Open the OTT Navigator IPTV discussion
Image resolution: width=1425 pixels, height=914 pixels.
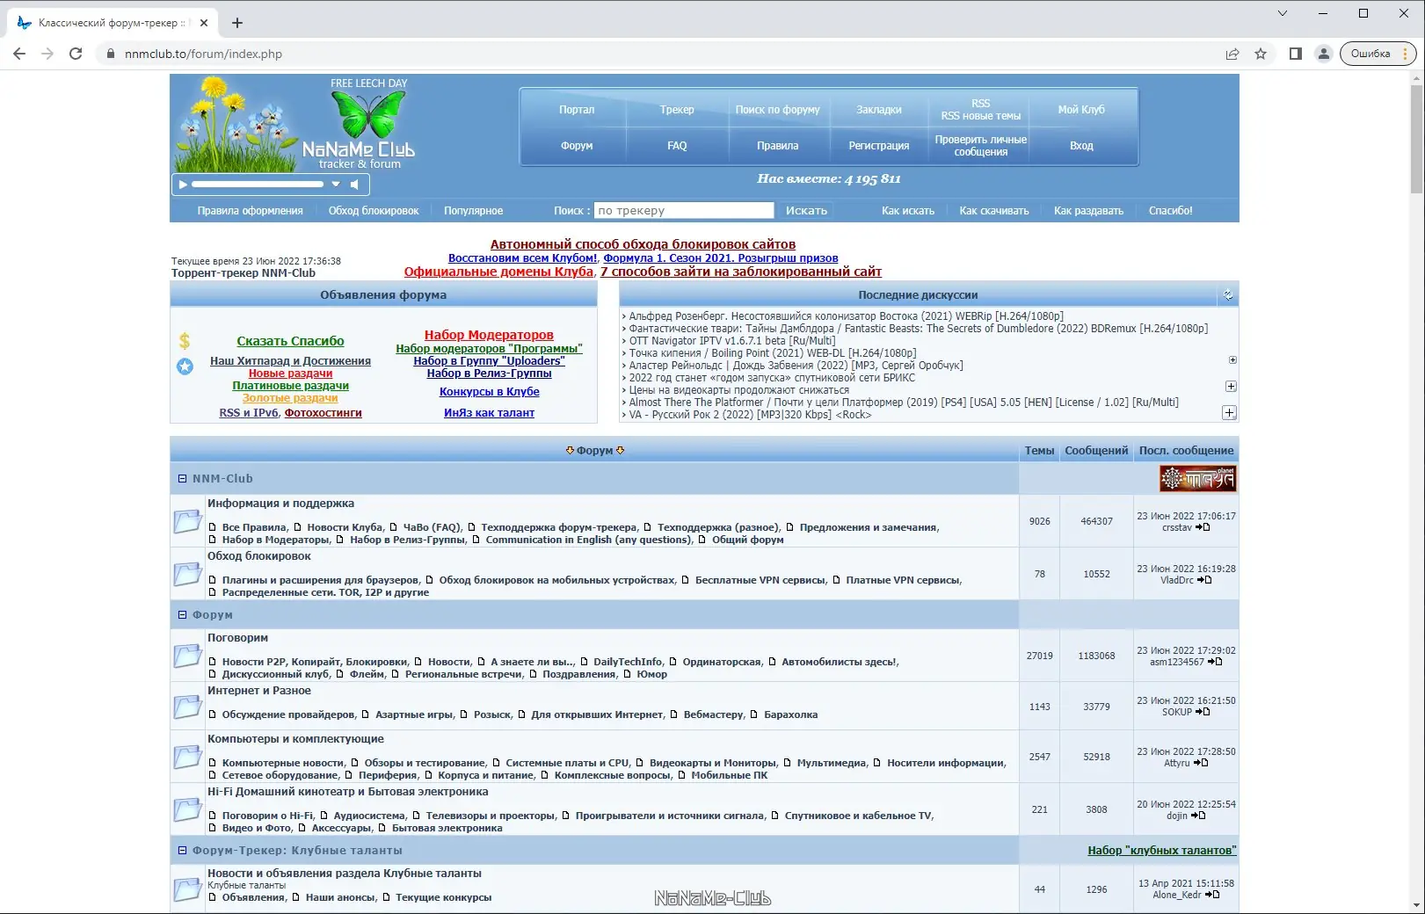point(732,341)
